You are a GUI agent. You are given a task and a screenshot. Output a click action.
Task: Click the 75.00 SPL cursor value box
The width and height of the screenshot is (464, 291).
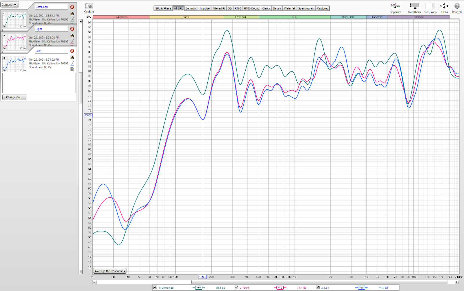[88, 115]
